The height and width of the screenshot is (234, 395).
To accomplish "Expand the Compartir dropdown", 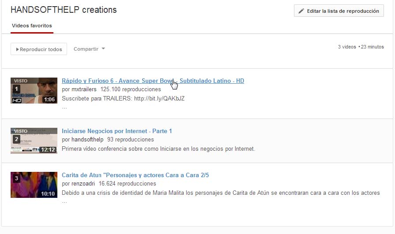I will pyautogui.click(x=89, y=49).
